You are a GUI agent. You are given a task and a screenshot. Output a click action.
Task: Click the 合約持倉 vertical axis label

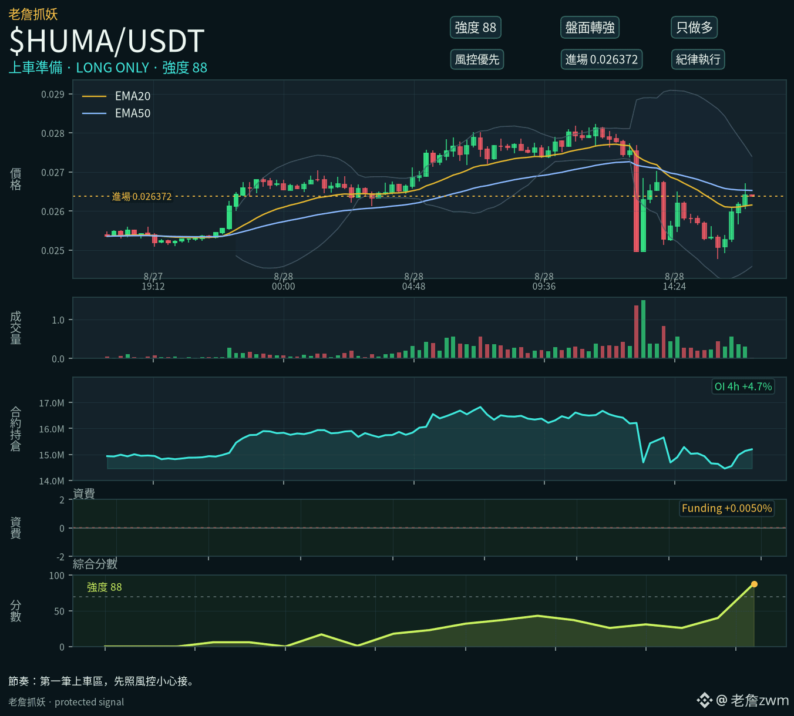click(16, 429)
